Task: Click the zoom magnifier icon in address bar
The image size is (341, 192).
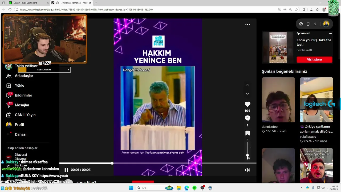Action: (x=290, y=10)
